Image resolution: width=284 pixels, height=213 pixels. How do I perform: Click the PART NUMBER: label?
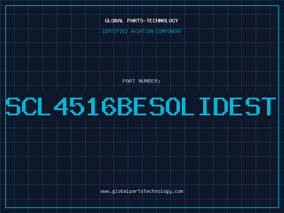(141, 81)
